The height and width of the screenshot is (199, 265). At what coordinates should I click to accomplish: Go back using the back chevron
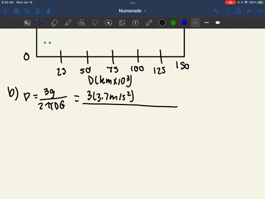(x=5, y=11)
